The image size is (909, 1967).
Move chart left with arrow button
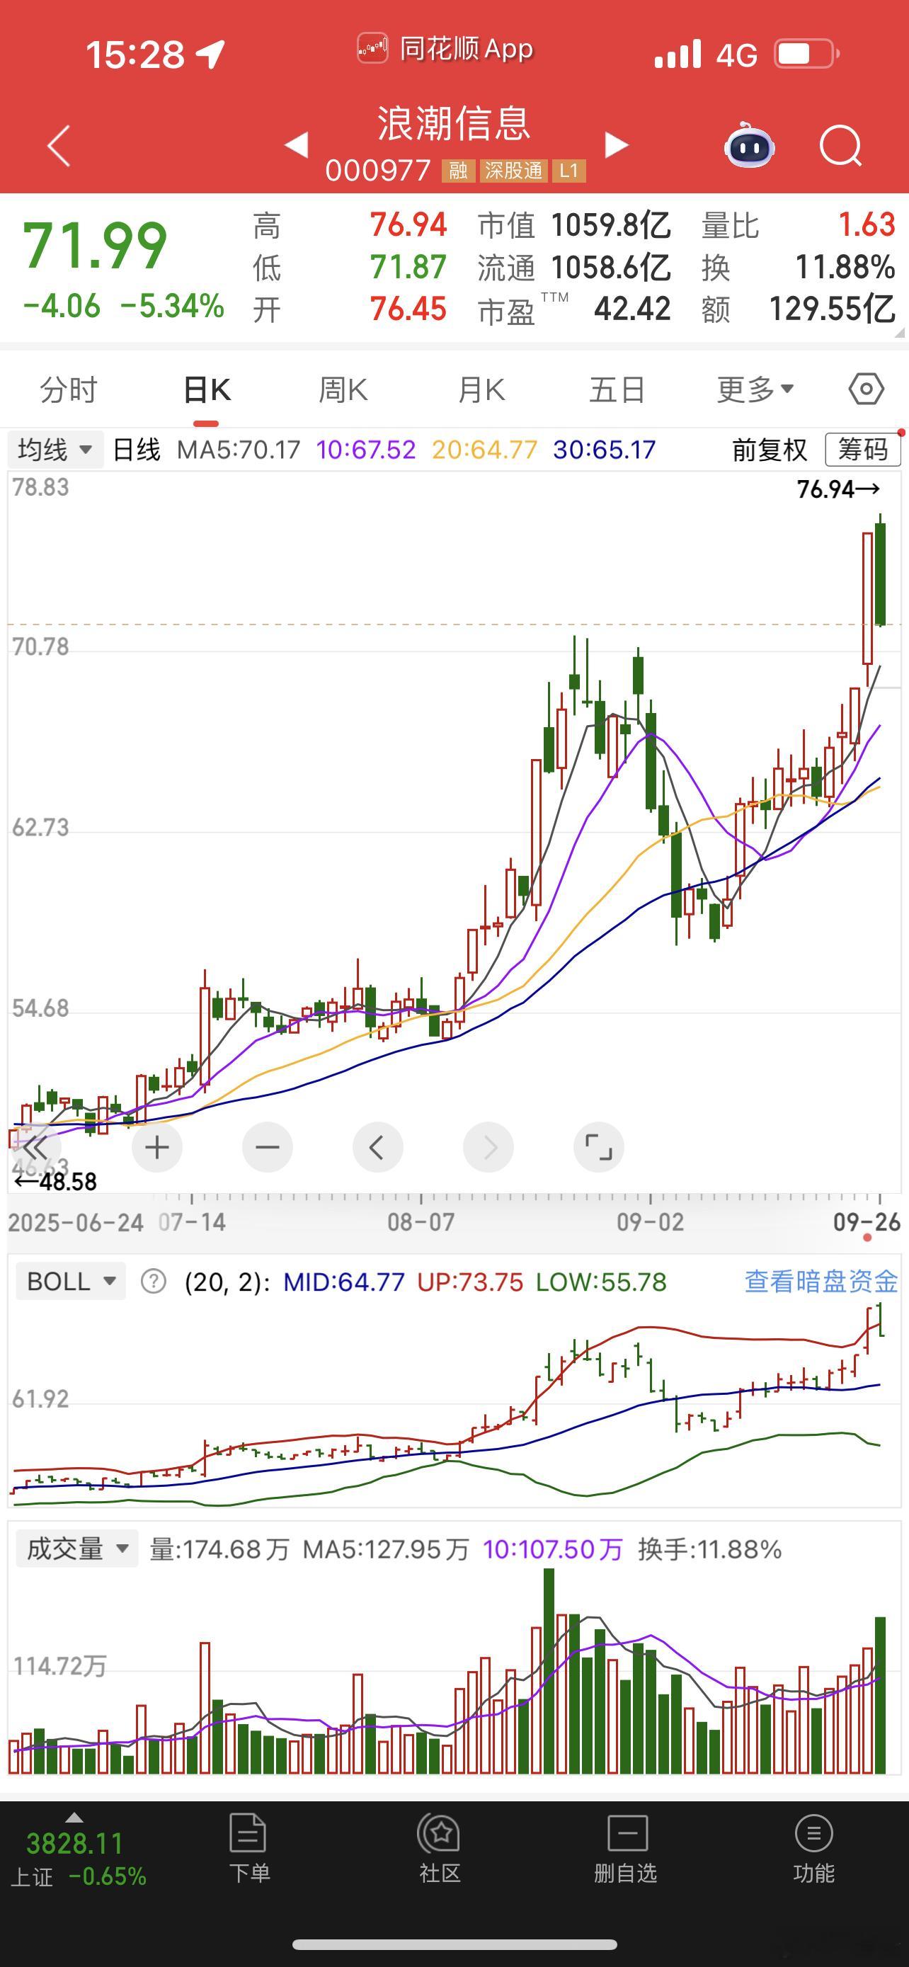(x=378, y=1147)
